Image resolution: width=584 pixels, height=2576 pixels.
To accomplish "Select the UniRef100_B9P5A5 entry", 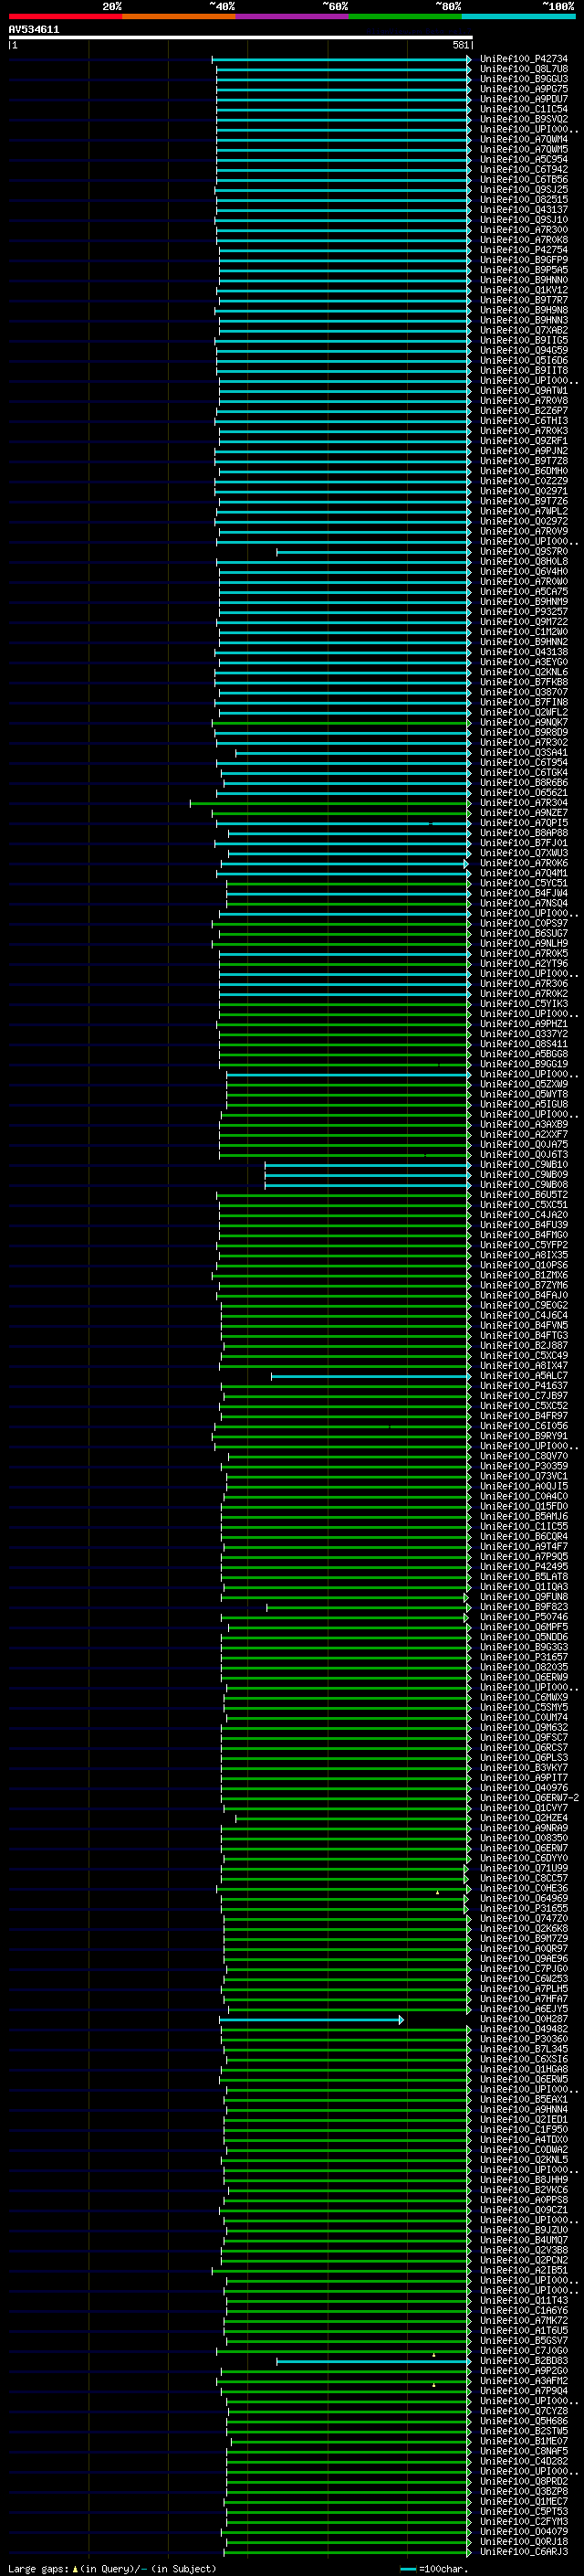I will point(523,270).
